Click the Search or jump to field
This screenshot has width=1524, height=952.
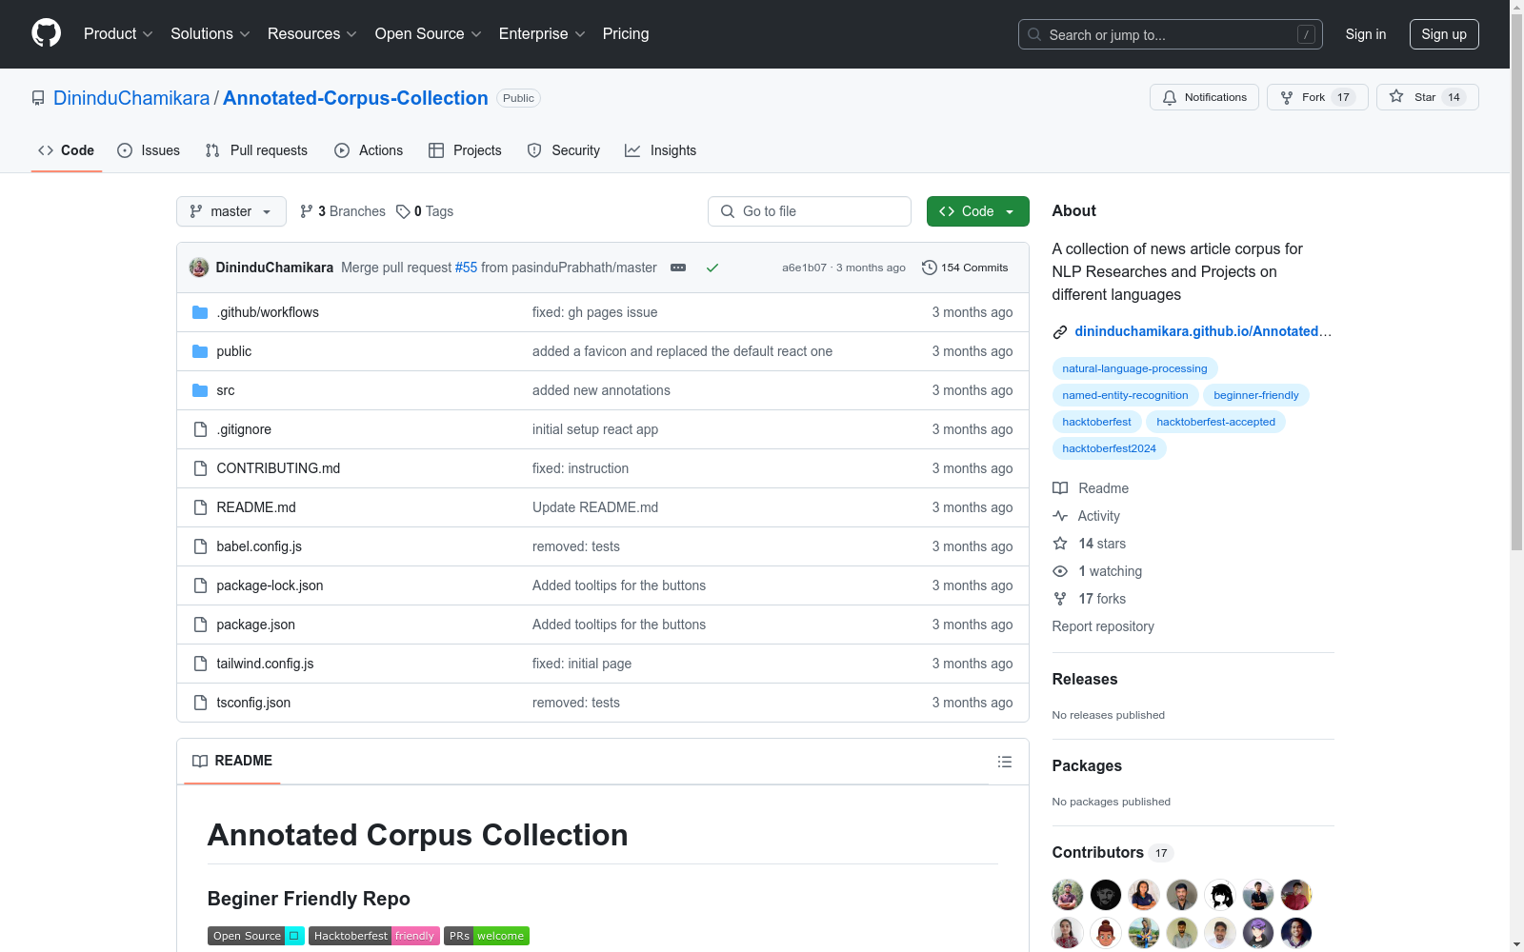pyautogui.click(x=1171, y=34)
